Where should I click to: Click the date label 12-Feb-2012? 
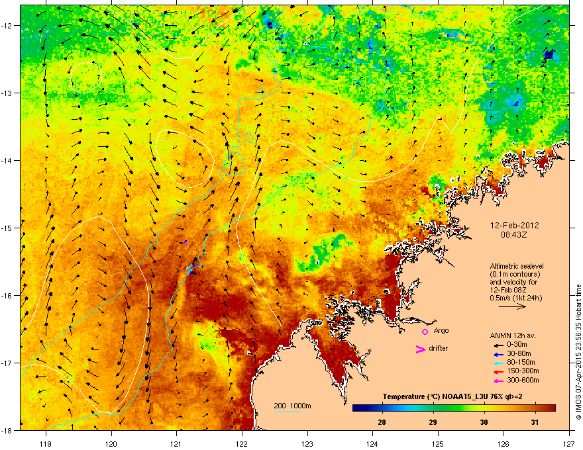coord(514,226)
